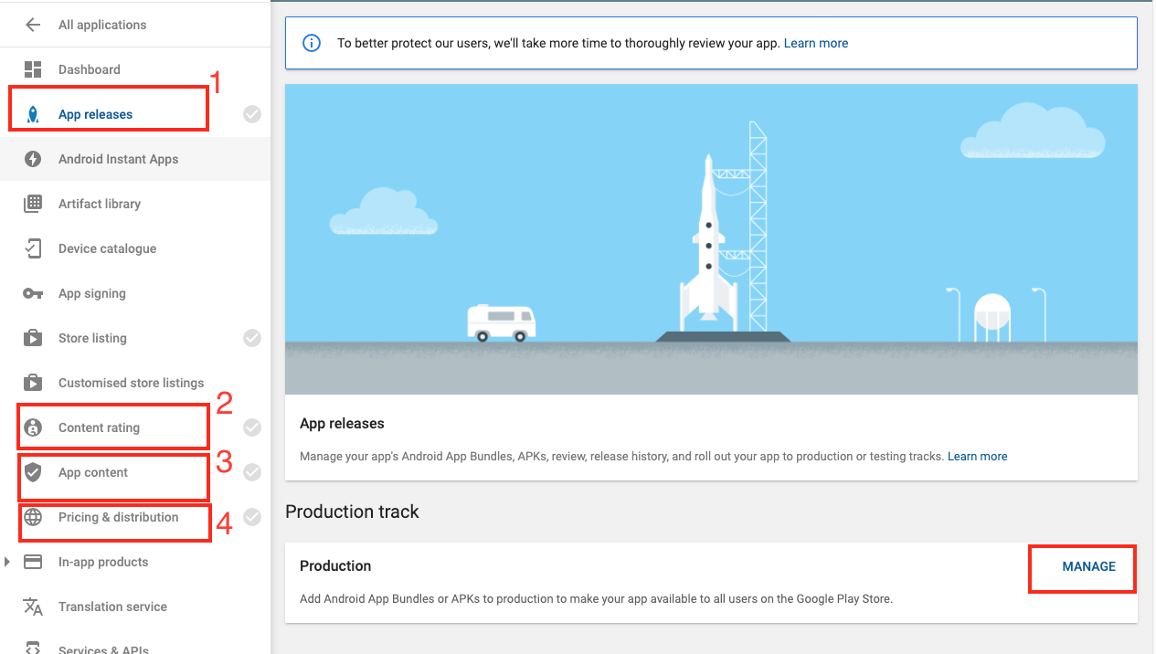Click the App signing key icon
Viewport: 1156px width, 654px height.
33,293
